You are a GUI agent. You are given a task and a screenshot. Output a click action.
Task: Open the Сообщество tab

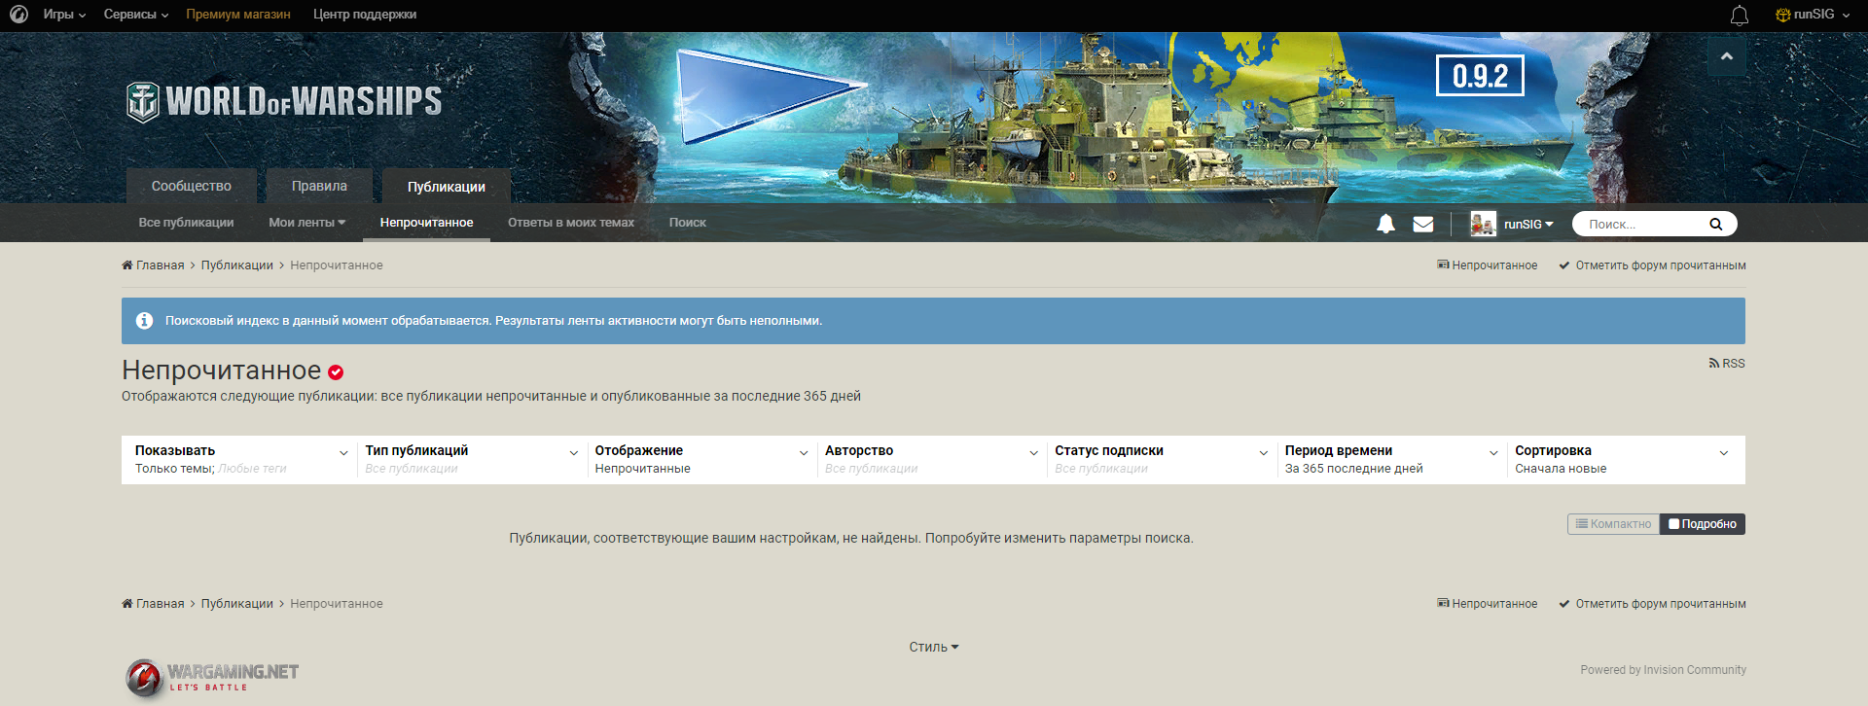point(192,186)
